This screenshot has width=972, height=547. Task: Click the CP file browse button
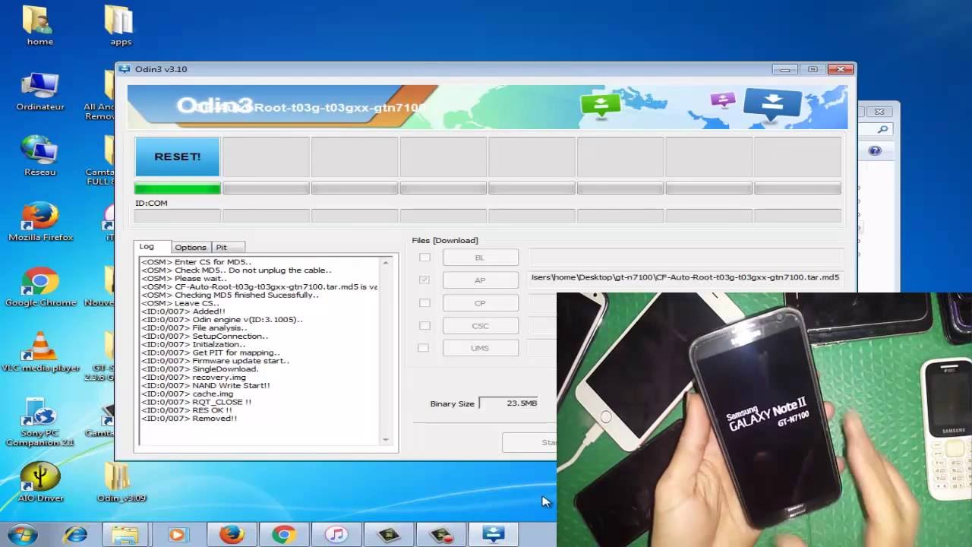480,303
